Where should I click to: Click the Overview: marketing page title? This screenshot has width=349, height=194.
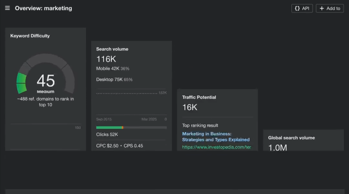(44, 8)
